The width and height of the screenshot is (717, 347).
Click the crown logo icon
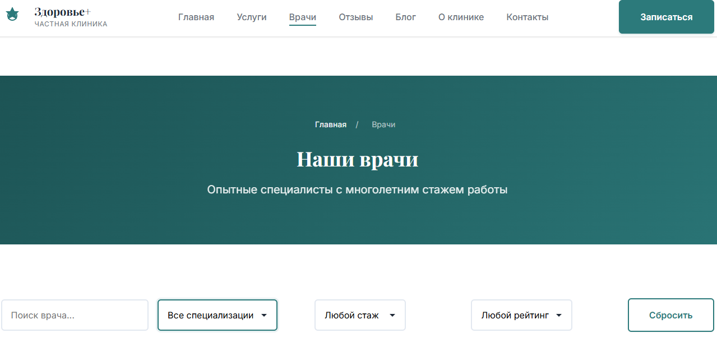click(x=12, y=16)
